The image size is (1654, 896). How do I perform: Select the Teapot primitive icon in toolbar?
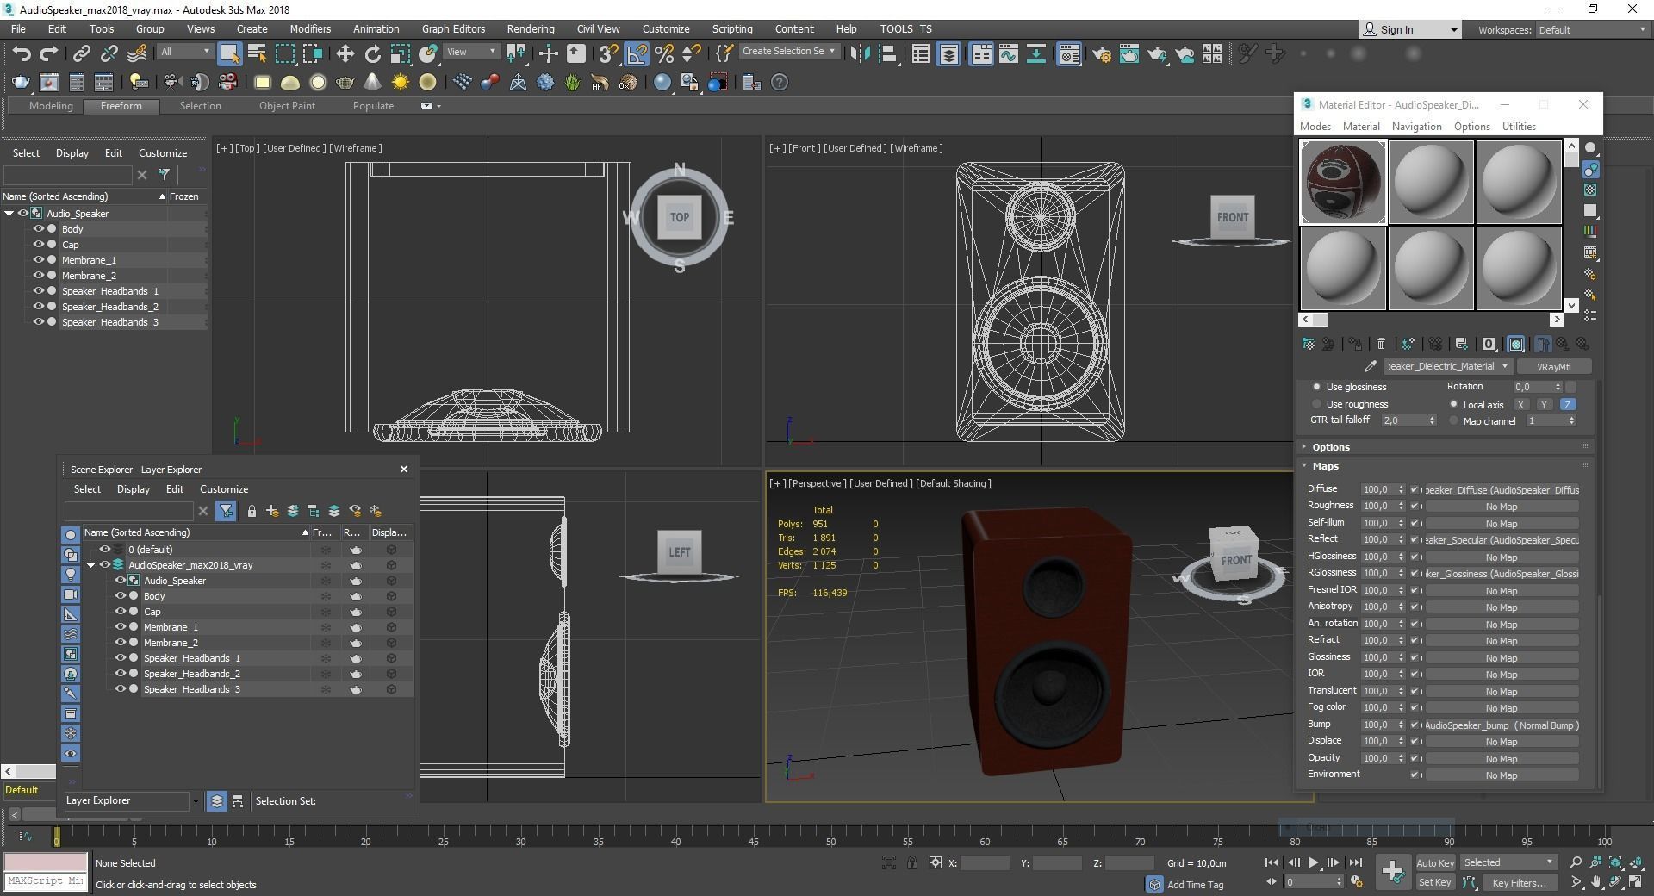tap(345, 82)
